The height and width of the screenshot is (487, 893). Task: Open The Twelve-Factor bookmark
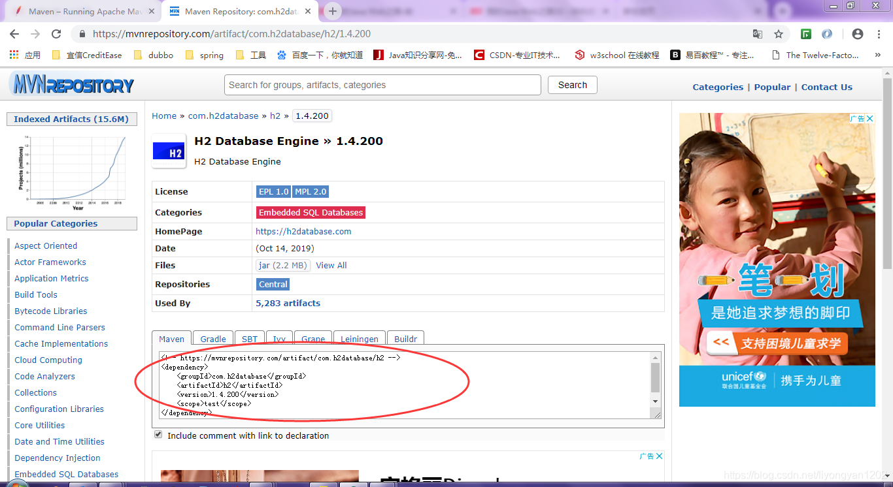coord(815,55)
